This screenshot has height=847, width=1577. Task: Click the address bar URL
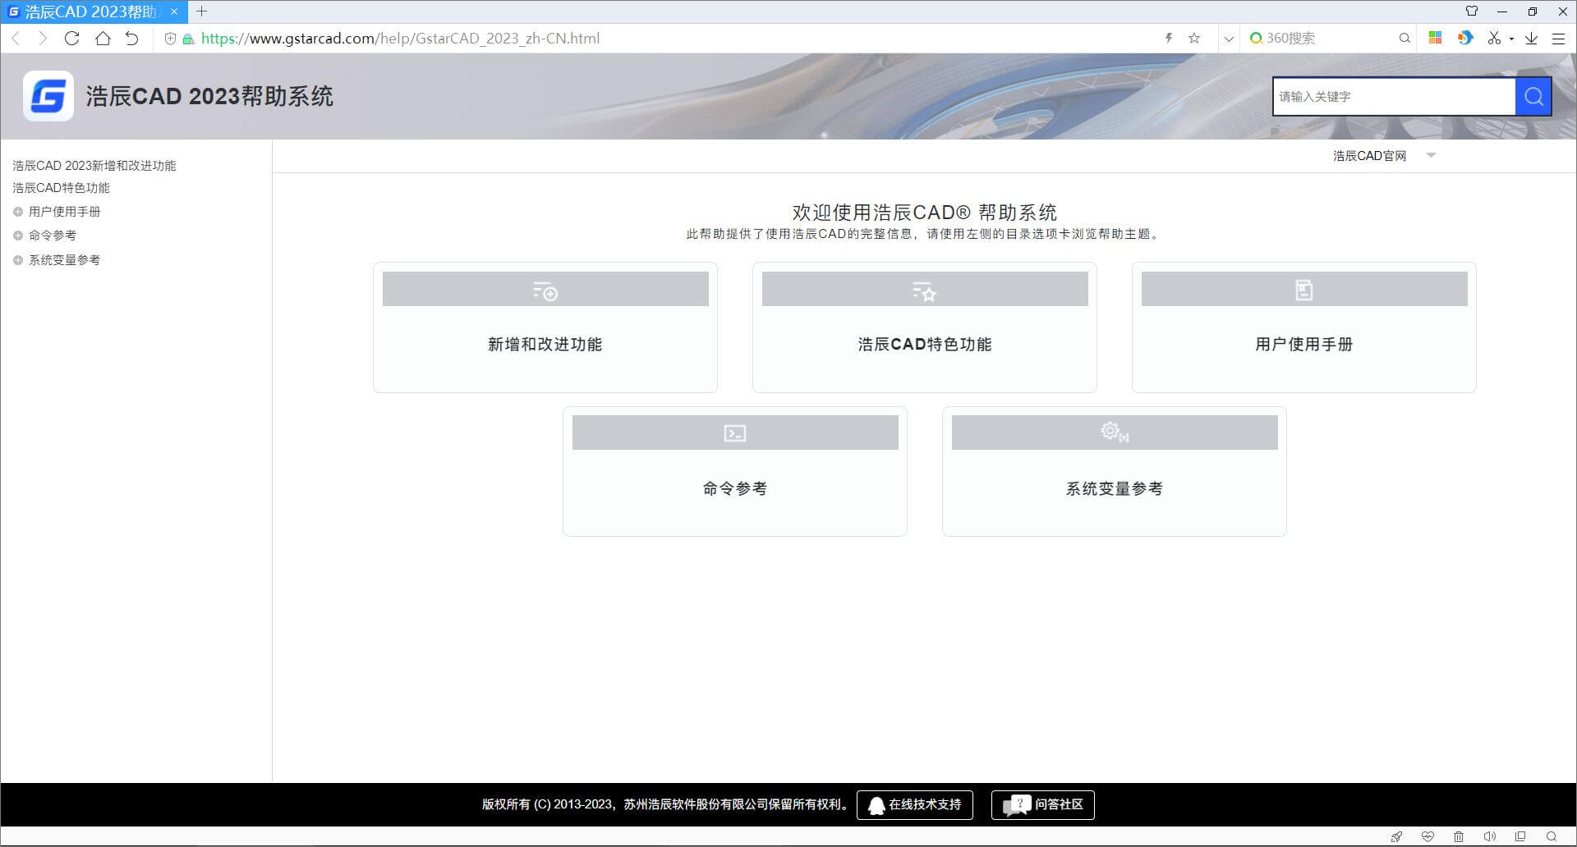pos(400,39)
